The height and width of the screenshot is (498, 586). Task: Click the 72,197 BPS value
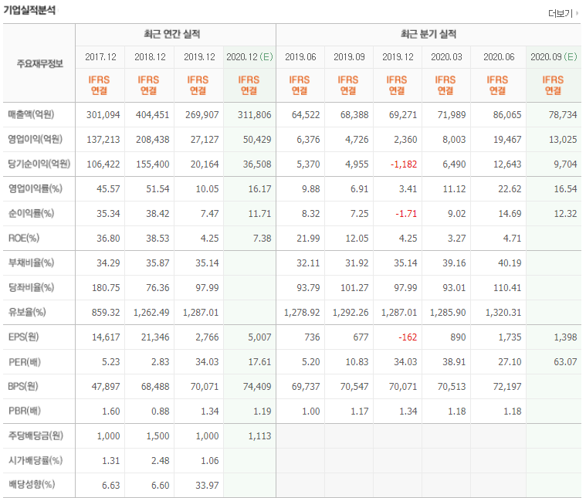pyautogui.click(x=507, y=387)
